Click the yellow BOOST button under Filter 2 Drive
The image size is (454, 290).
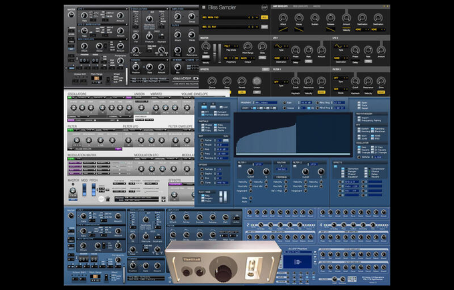coord(381,92)
